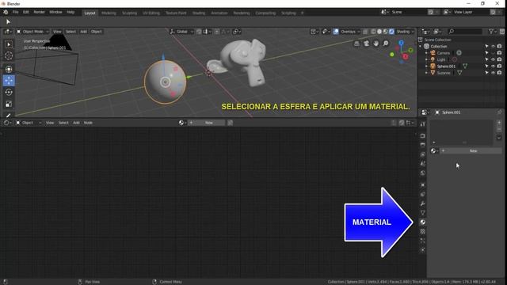
Task: Open the Output properties tab icon
Action: (x=422, y=145)
